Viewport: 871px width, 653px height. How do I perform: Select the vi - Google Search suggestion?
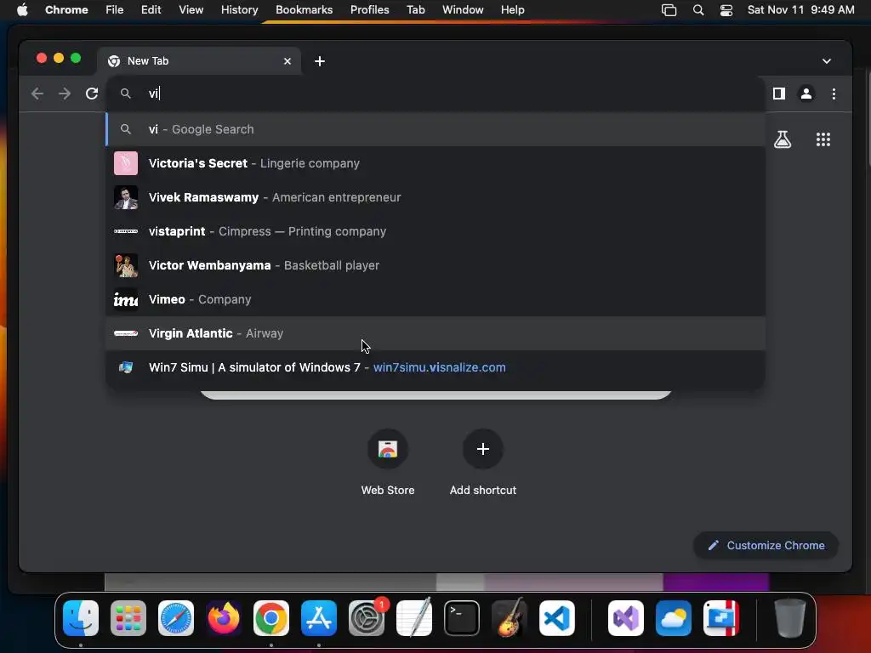click(x=436, y=129)
